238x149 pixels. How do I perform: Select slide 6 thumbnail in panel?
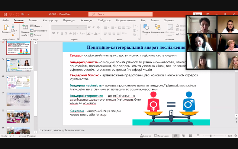[x=18, y=82]
